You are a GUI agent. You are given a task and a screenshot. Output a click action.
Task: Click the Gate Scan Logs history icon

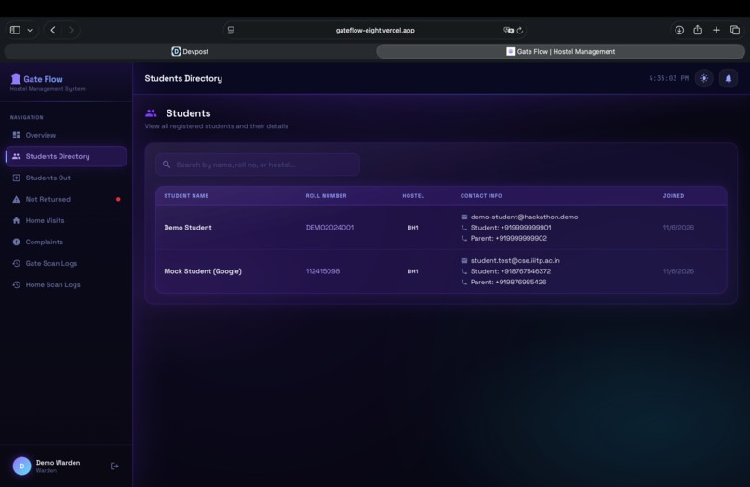[16, 263]
